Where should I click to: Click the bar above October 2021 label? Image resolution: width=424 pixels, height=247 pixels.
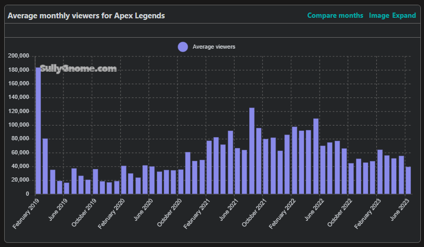266,166
